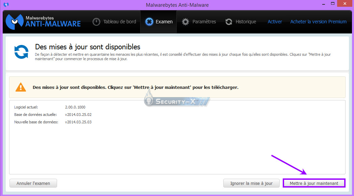Click the 'Logiciel actuel:' label
Image resolution: width=354 pixels, height=196 pixels.
26,107
